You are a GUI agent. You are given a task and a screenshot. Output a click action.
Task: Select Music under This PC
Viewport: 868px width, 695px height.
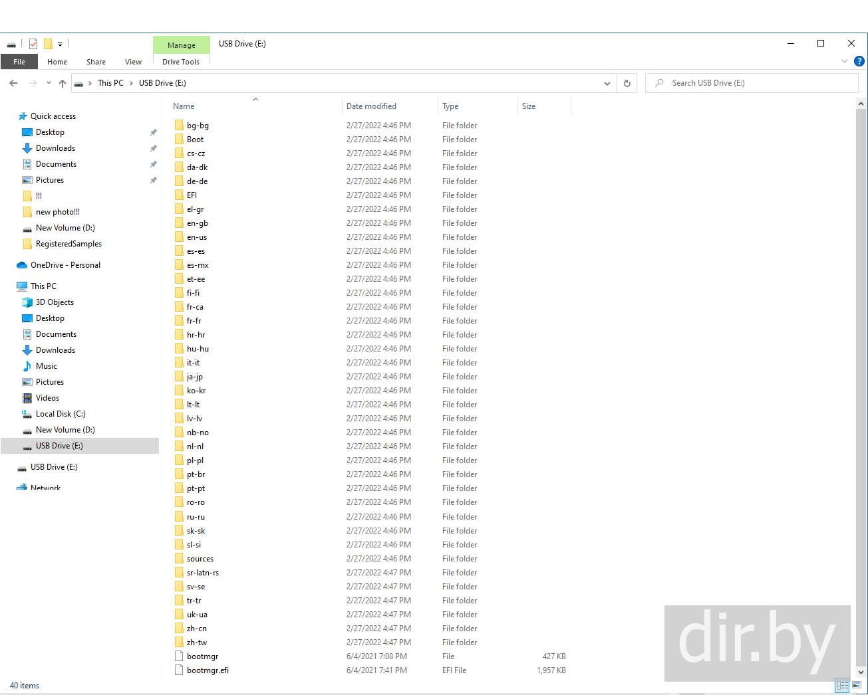point(47,366)
